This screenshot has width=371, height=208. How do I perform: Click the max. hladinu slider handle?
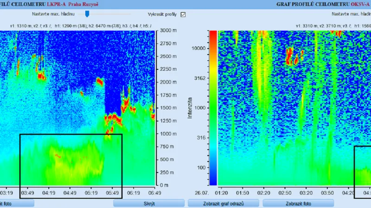[87, 14]
